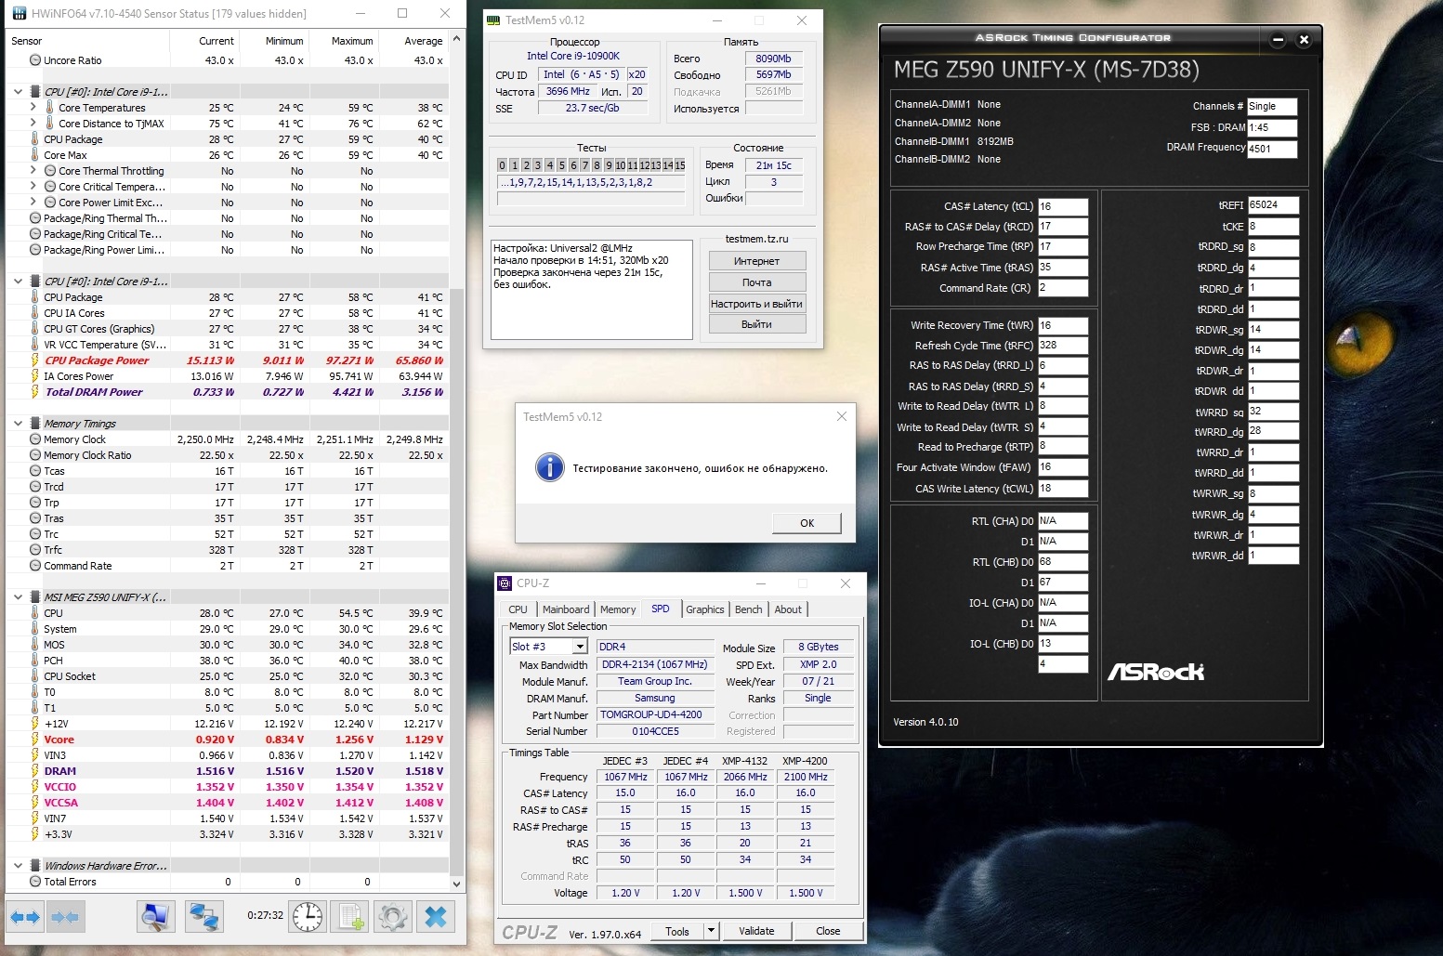Expand the Core Distance to TjMAX row
The image size is (1443, 956).
[x=33, y=124]
